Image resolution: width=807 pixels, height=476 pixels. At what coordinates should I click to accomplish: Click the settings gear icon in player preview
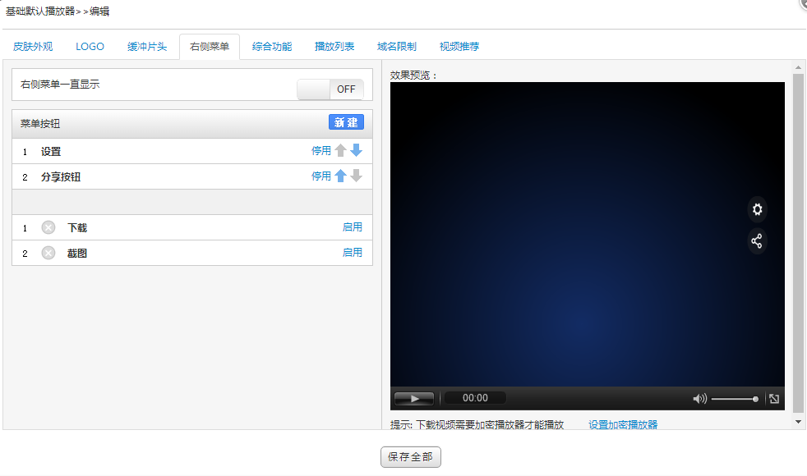click(x=757, y=209)
